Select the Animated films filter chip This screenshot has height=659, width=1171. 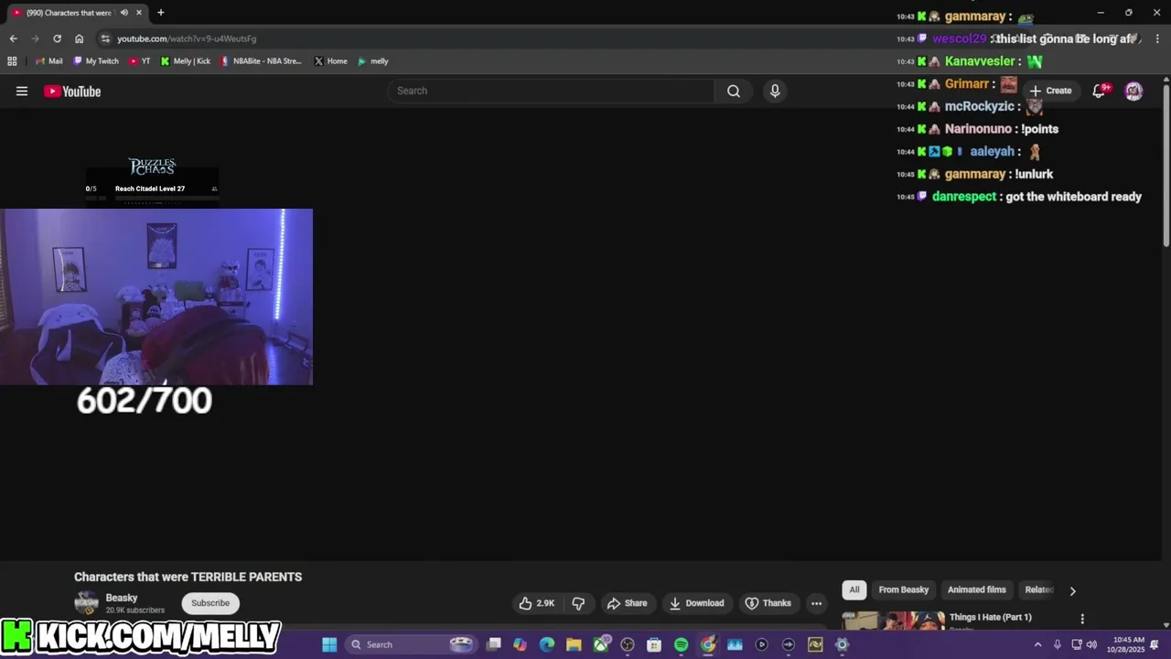(x=977, y=590)
